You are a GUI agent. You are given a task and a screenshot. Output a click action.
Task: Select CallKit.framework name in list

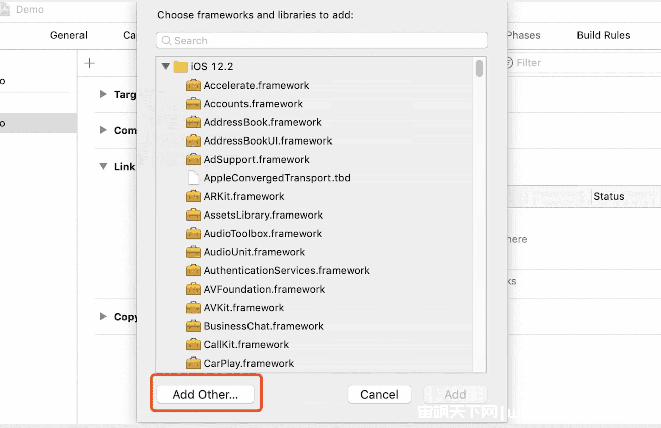246,345
